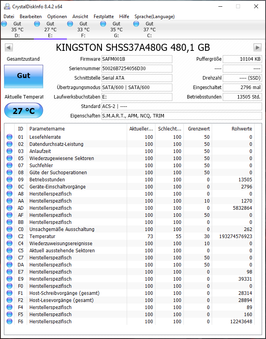The height and width of the screenshot is (339, 266).
Task: Click status orb of Temperatur row C2
Action: 9,236
